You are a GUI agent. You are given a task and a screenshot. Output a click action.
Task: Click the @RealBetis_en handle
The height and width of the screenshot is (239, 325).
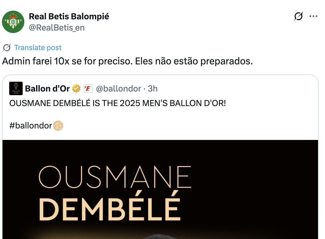coord(56,28)
